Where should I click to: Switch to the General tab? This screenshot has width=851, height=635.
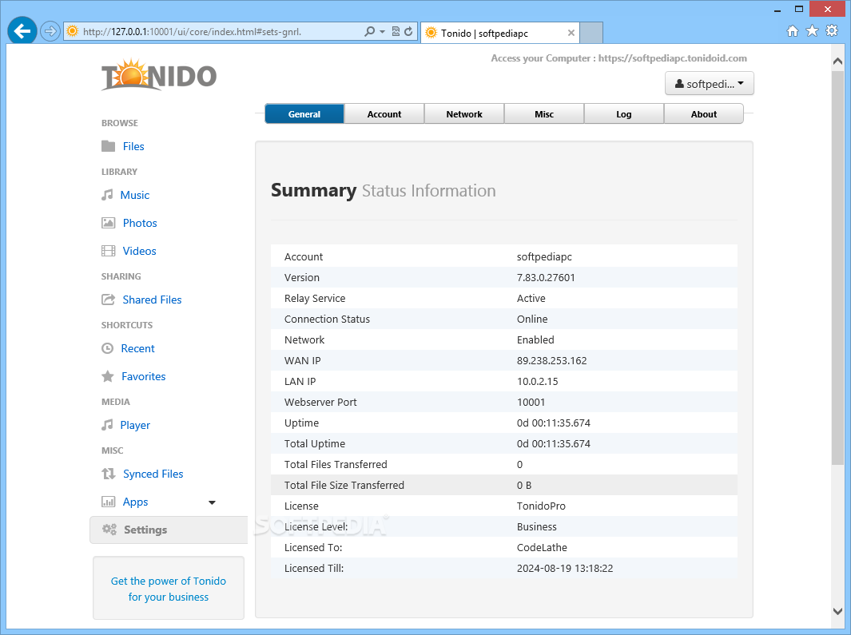click(x=304, y=114)
